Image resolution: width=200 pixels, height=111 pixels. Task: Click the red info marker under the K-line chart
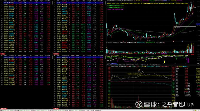173,41
